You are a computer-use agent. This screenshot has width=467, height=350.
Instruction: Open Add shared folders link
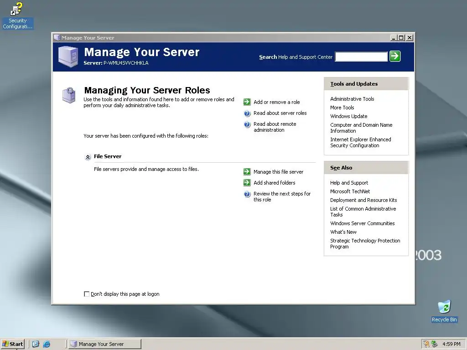click(274, 183)
